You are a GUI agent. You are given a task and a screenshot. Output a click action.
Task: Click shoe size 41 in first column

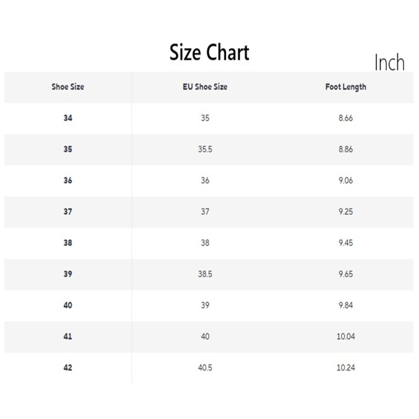(68, 336)
